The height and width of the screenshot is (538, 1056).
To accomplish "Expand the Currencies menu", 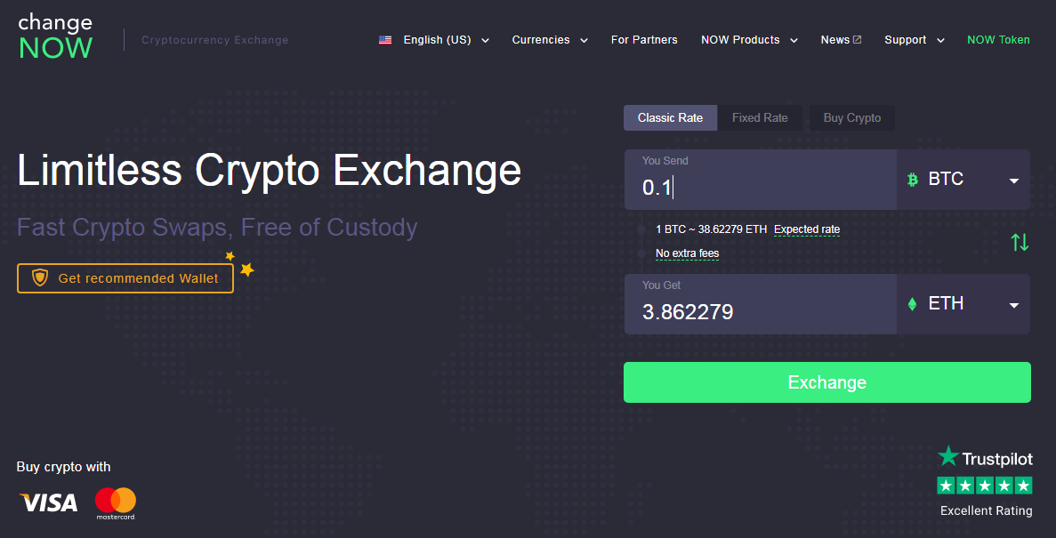I will point(550,40).
